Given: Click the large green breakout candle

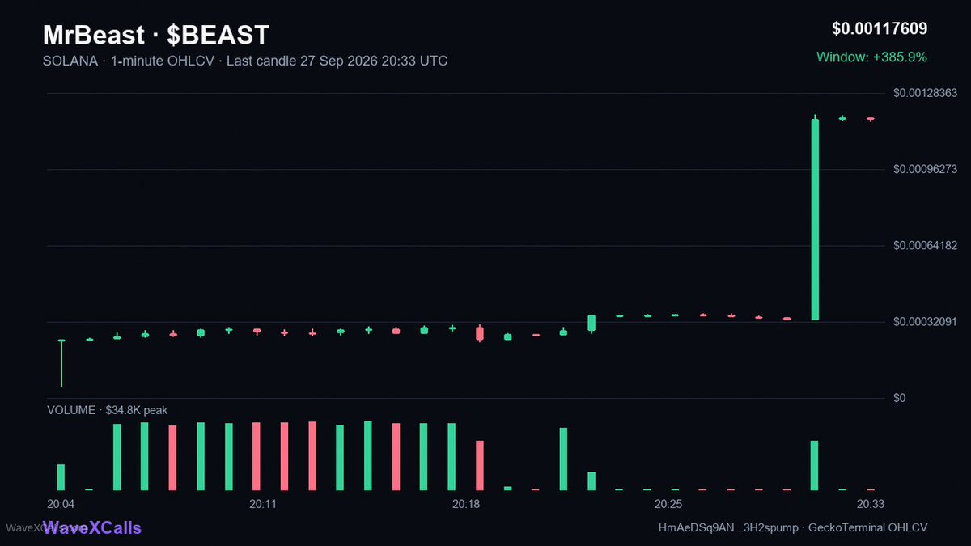Looking at the screenshot, I should [x=815, y=218].
